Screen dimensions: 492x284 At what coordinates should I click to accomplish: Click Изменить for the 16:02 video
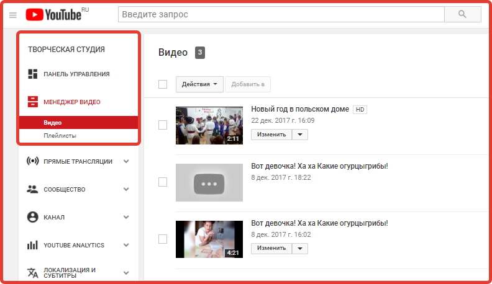271,248
